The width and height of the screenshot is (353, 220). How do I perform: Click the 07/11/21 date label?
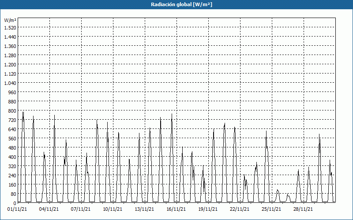click(81, 209)
